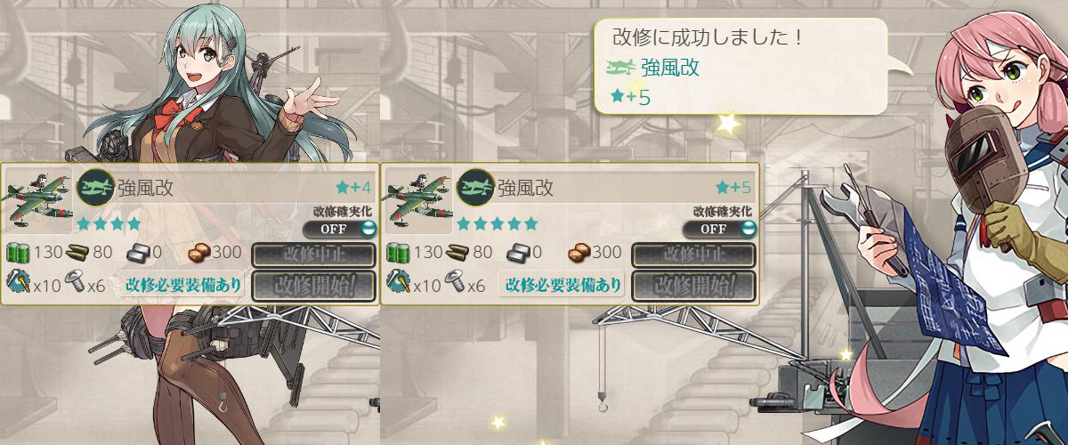
Task: Click the steel icon showing 0 in ★+4 panel
Action: click(138, 252)
